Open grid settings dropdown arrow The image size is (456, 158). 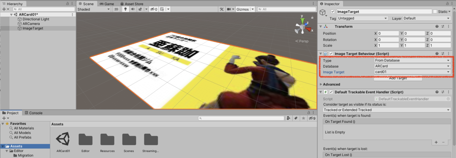pos(168,9)
